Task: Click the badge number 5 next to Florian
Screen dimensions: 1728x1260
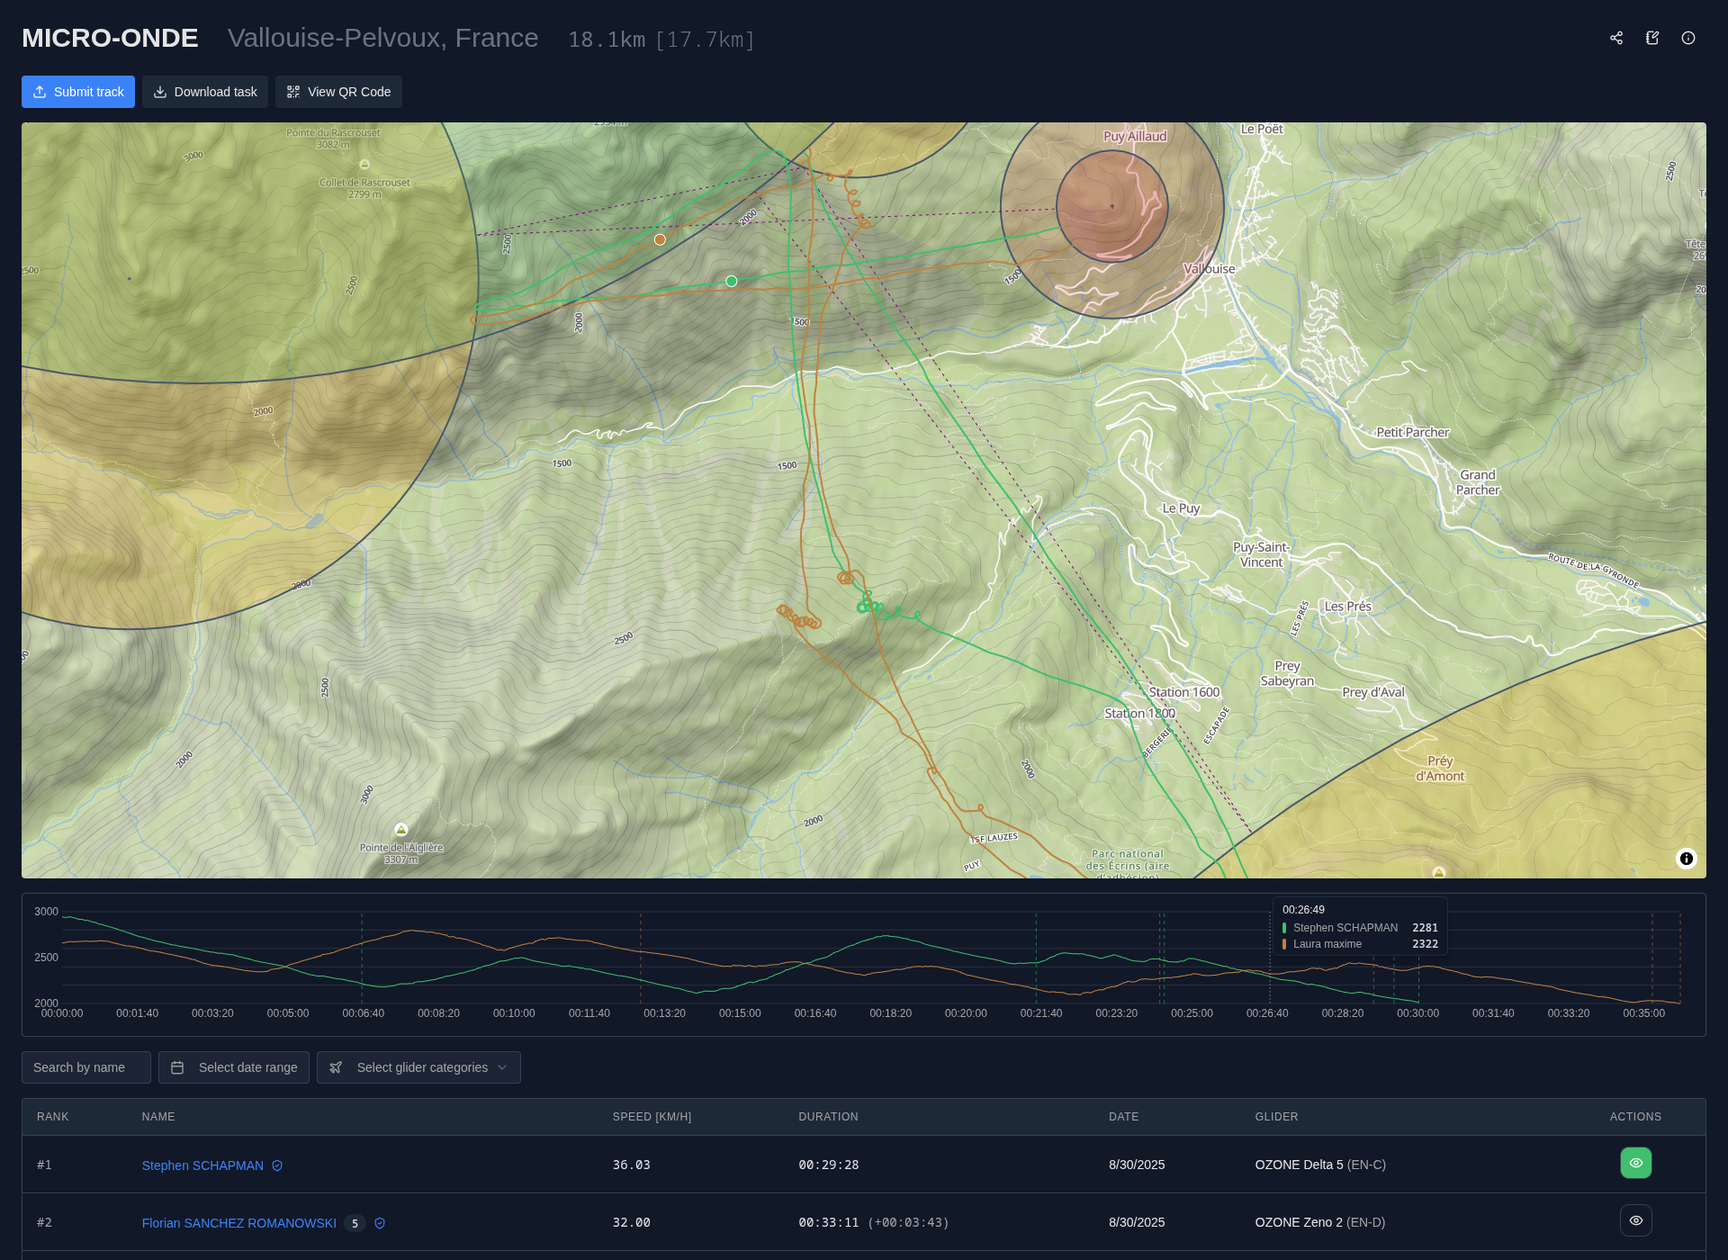Action: pyautogui.click(x=355, y=1223)
